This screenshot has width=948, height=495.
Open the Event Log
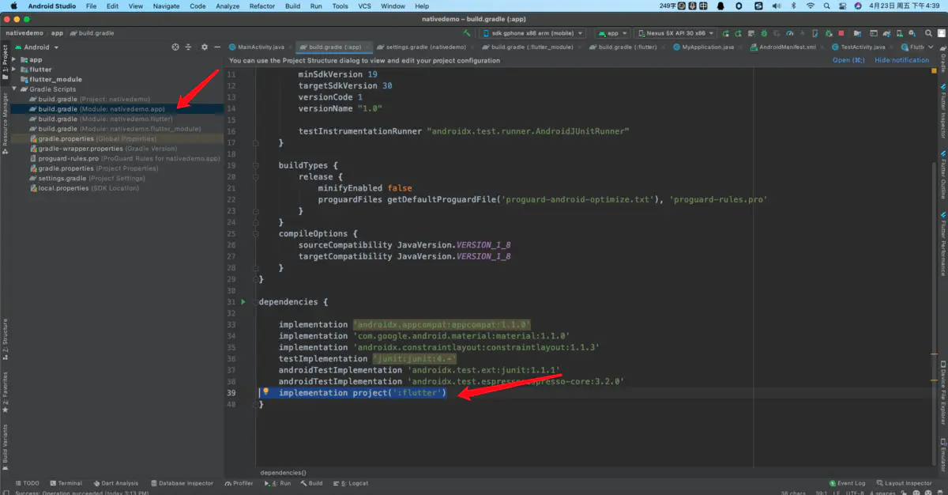848,483
